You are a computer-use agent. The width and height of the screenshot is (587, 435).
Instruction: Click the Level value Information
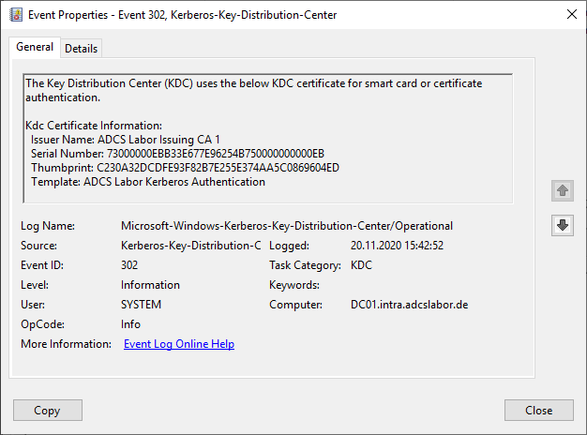[x=150, y=285]
